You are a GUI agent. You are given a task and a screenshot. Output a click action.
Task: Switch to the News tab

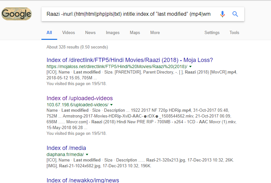coord(91,32)
